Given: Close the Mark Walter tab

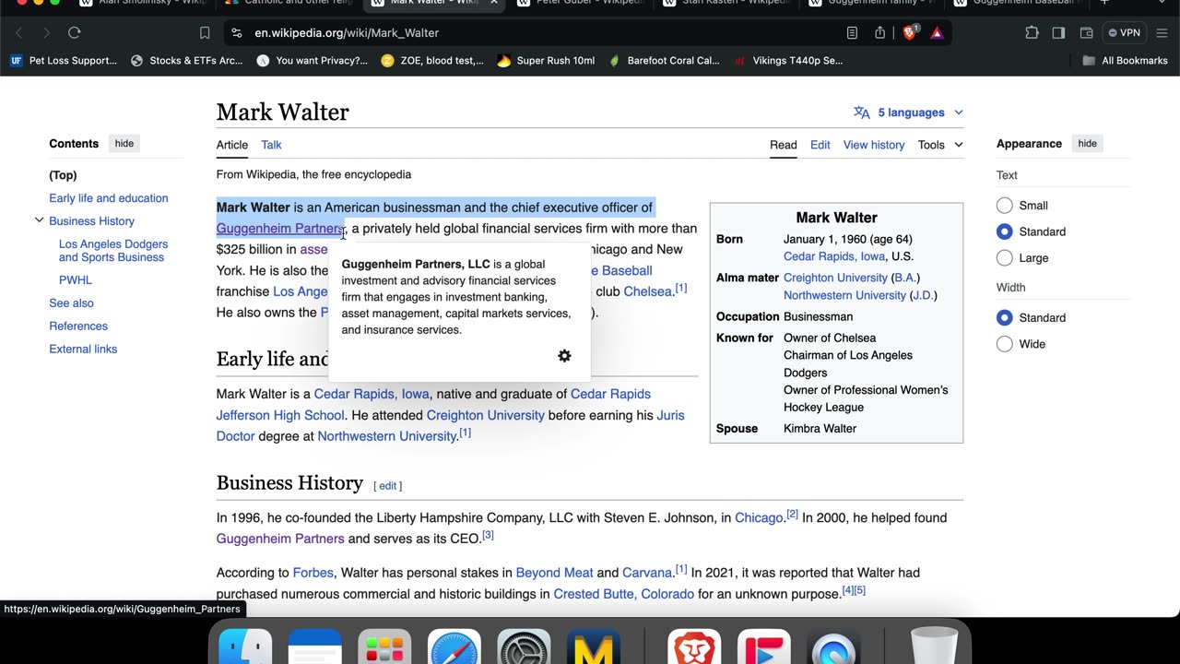Looking at the screenshot, I should [x=494, y=2].
